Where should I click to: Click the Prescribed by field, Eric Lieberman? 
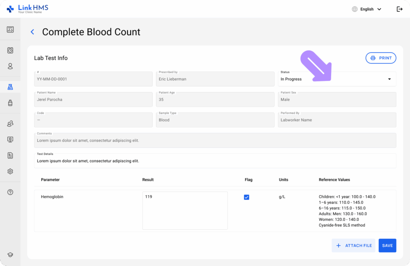tap(215, 79)
